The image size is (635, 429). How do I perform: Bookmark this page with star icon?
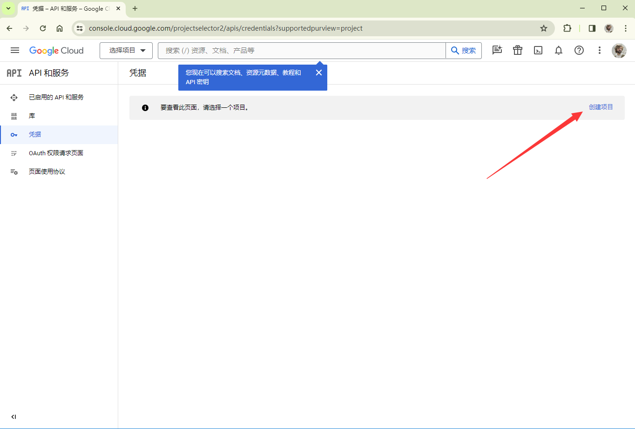click(x=544, y=28)
